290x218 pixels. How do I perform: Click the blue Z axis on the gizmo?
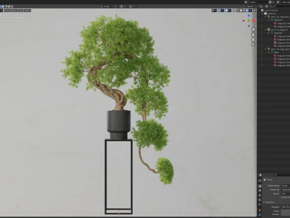249,16
